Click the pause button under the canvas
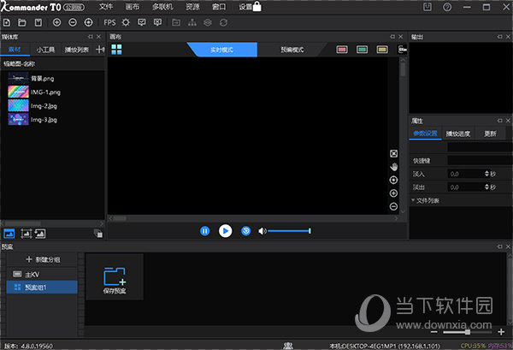513x350 pixels. [x=205, y=231]
